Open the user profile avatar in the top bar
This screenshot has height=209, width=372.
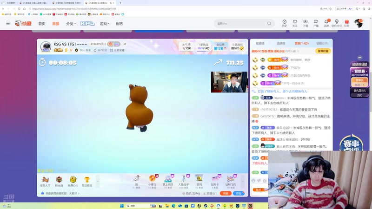[358, 24]
